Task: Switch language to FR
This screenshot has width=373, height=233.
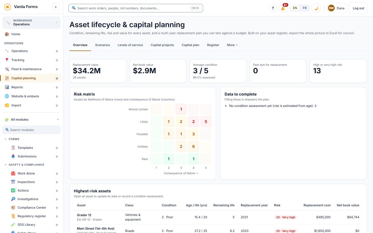Action: [x=305, y=8]
